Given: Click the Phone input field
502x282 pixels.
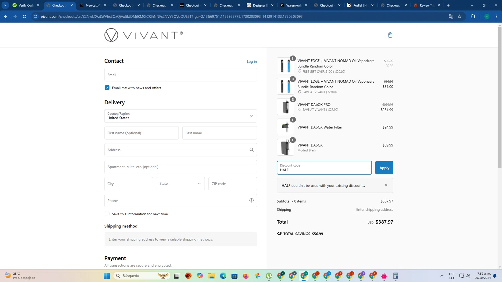Looking at the screenshot, I should pyautogui.click(x=181, y=200).
